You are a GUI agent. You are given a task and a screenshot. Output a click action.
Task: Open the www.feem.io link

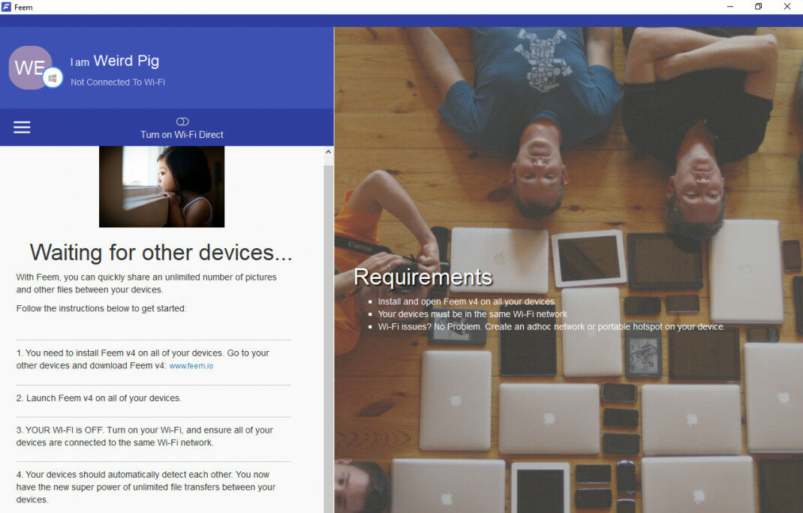(191, 365)
